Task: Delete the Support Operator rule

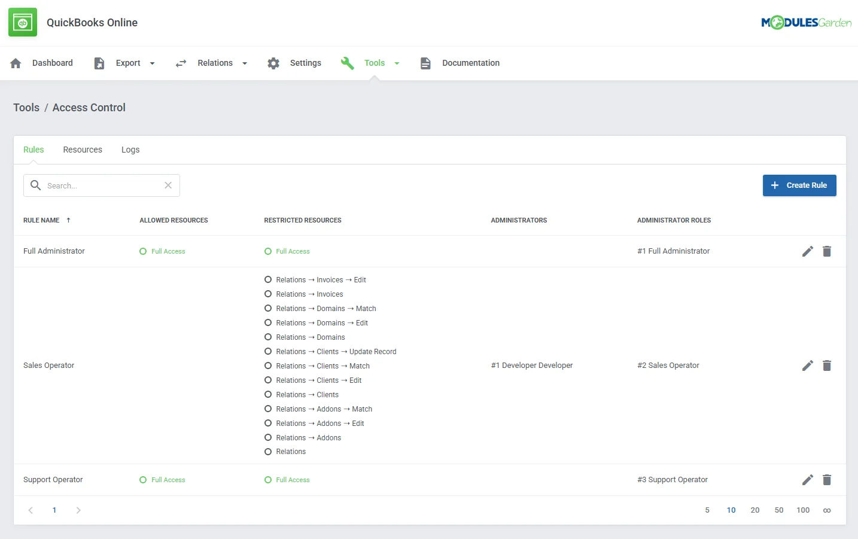Action: [827, 480]
